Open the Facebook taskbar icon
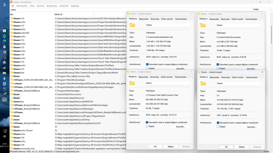The height and width of the screenshot is (153, 273). (x=4, y=79)
